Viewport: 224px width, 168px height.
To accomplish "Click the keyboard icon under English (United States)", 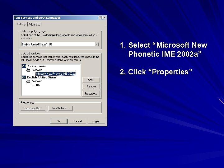I will pyautogui.click(x=28, y=81).
